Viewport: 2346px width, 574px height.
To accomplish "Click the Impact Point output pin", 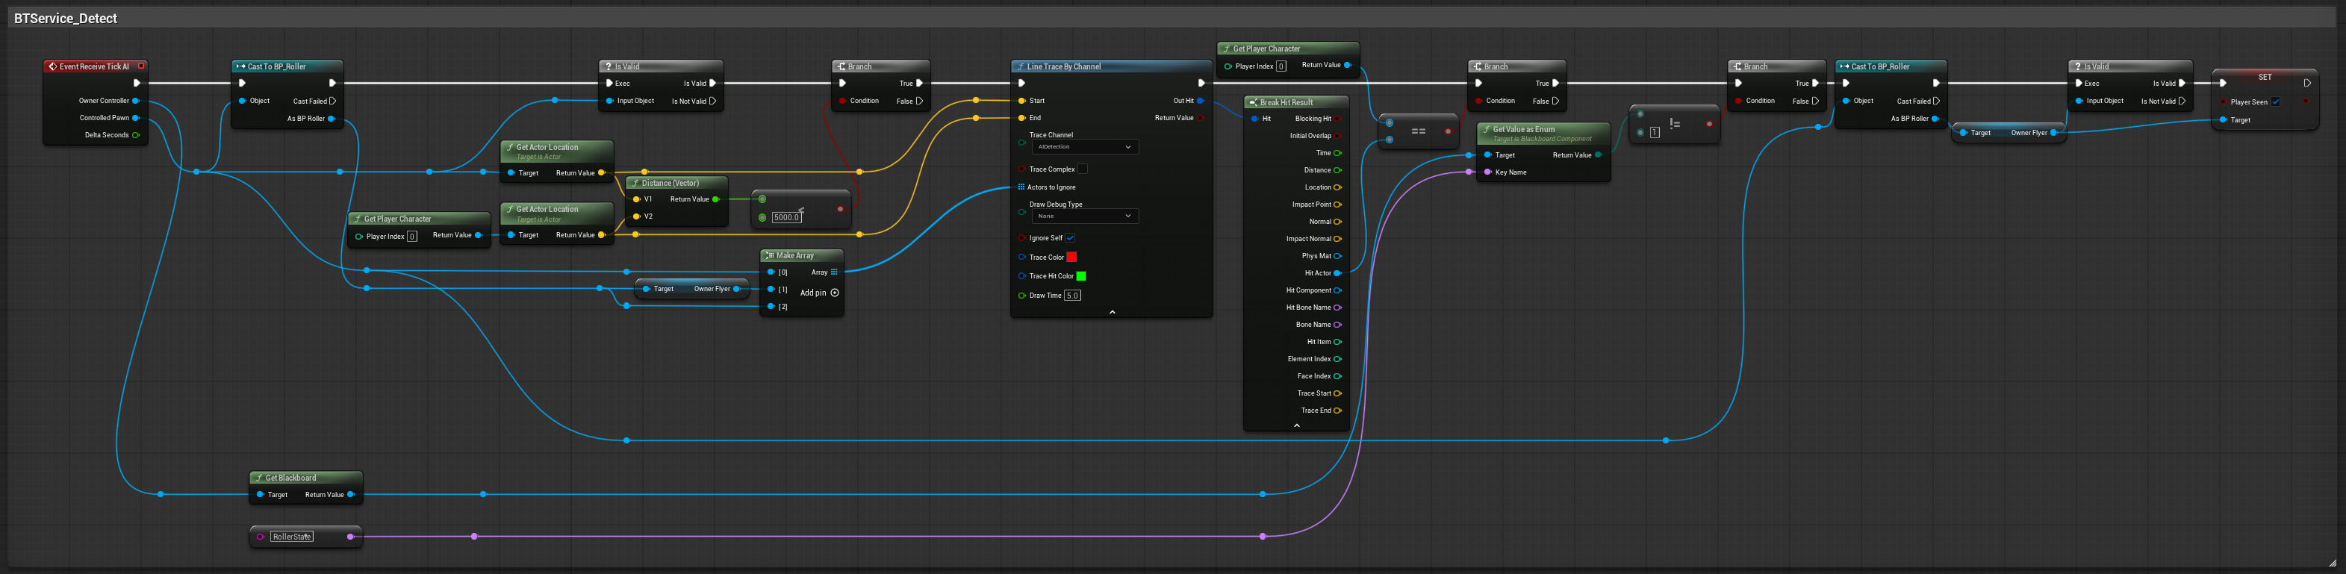I will (1338, 205).
